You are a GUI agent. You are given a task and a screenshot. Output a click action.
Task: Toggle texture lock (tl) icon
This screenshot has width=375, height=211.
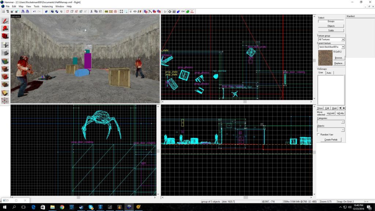(131, 11)
